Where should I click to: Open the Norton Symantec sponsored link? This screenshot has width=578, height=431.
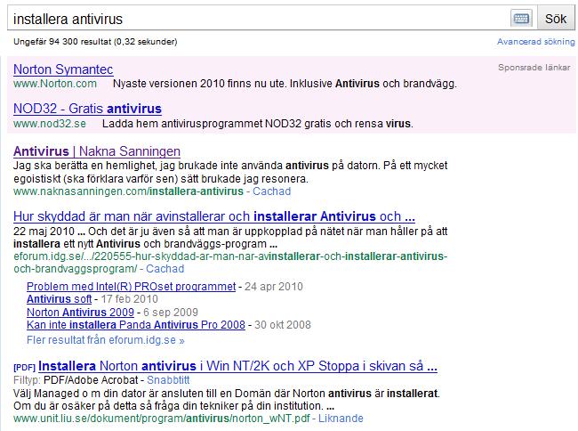pos(63,69)
